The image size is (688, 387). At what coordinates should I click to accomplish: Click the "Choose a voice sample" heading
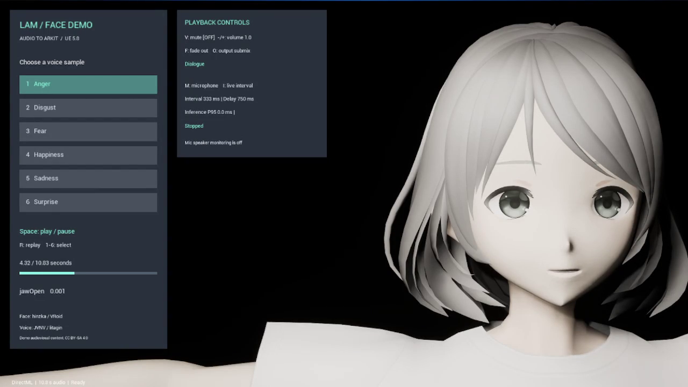click(52, 62)
